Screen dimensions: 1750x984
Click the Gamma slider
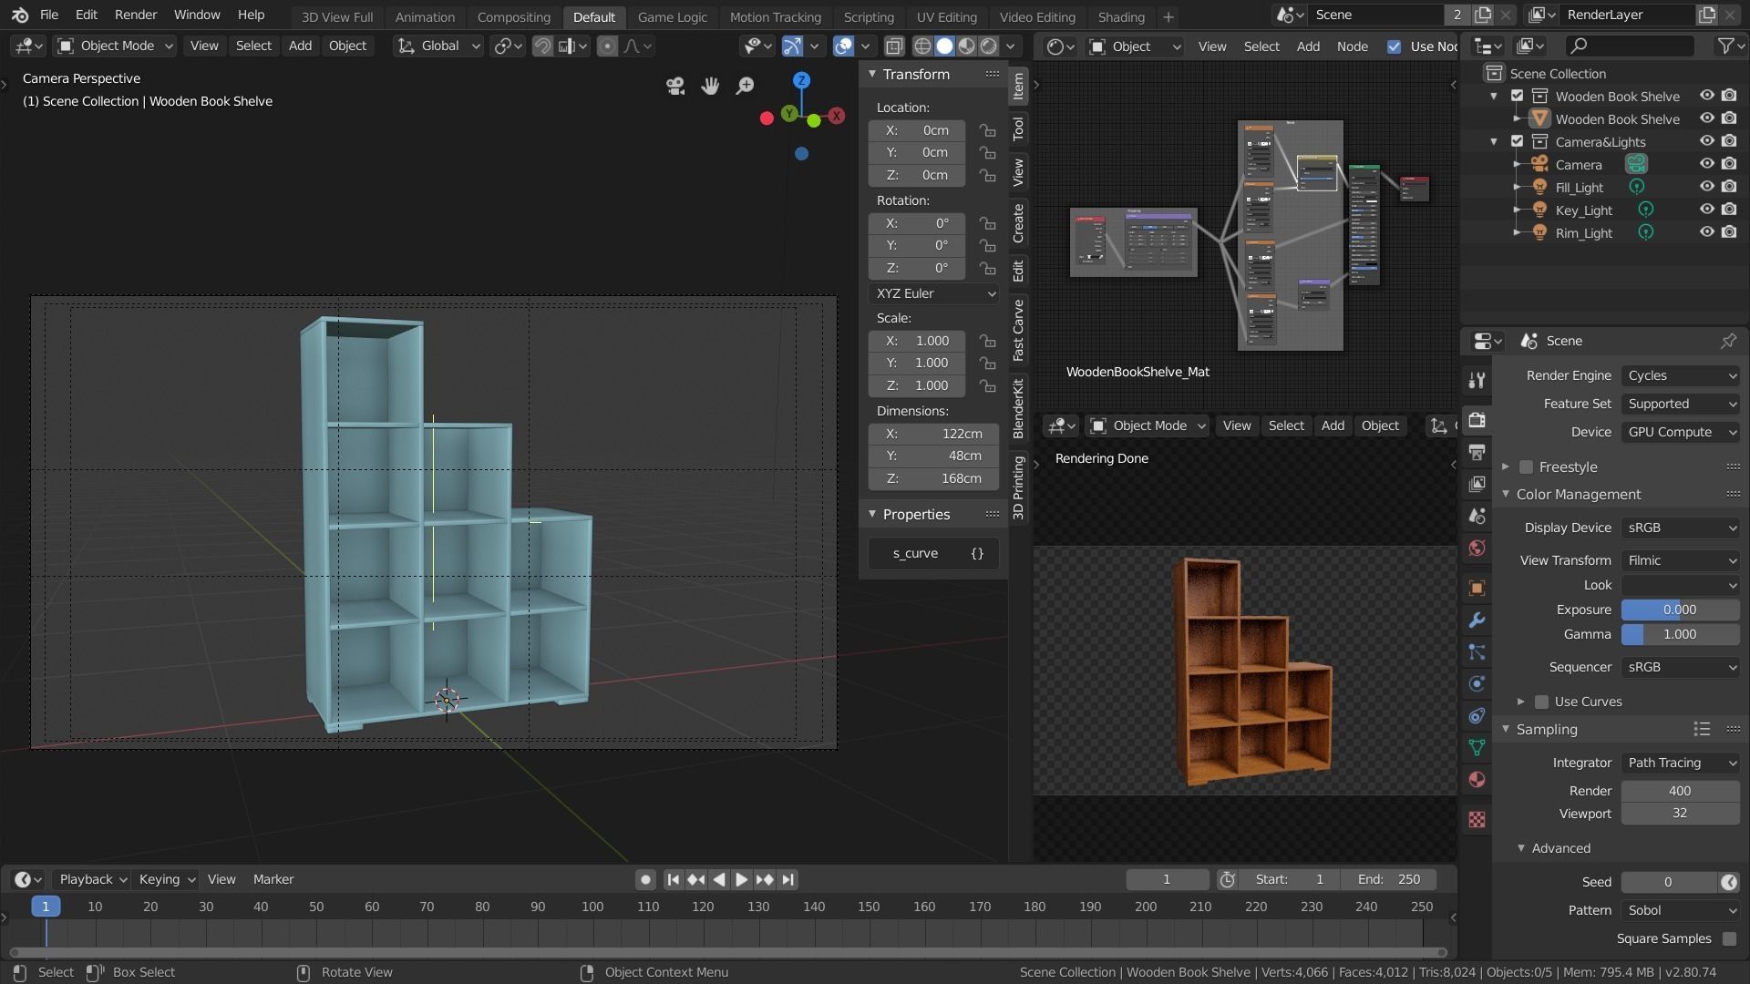1680,634
